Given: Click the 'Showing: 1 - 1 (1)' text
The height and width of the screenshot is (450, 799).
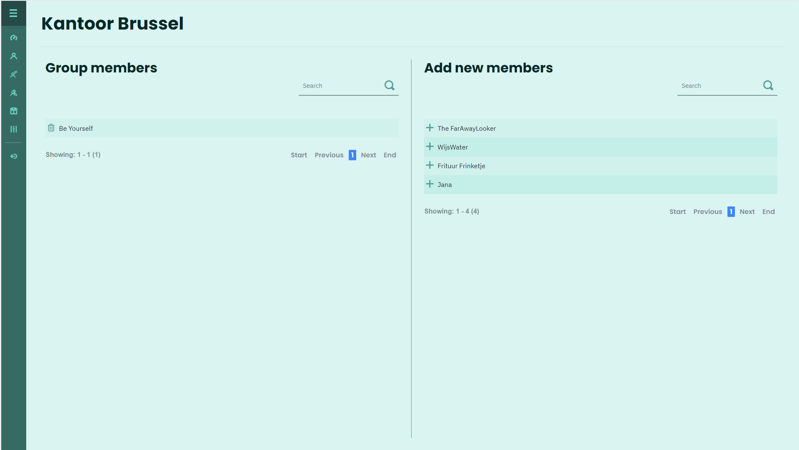Looking at the screenshot, I should (x=73, y=154).
